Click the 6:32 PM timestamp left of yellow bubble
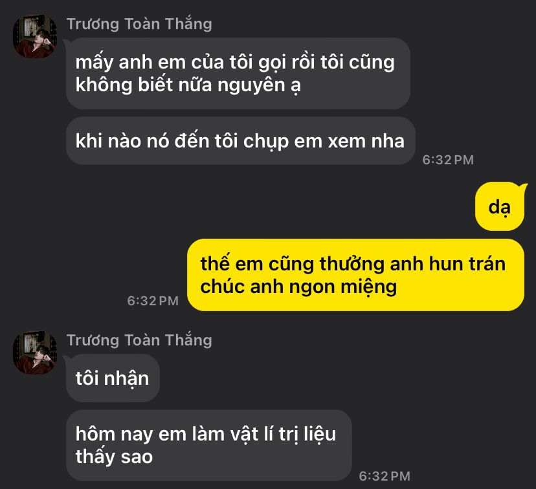 click(x=153, y=301)
